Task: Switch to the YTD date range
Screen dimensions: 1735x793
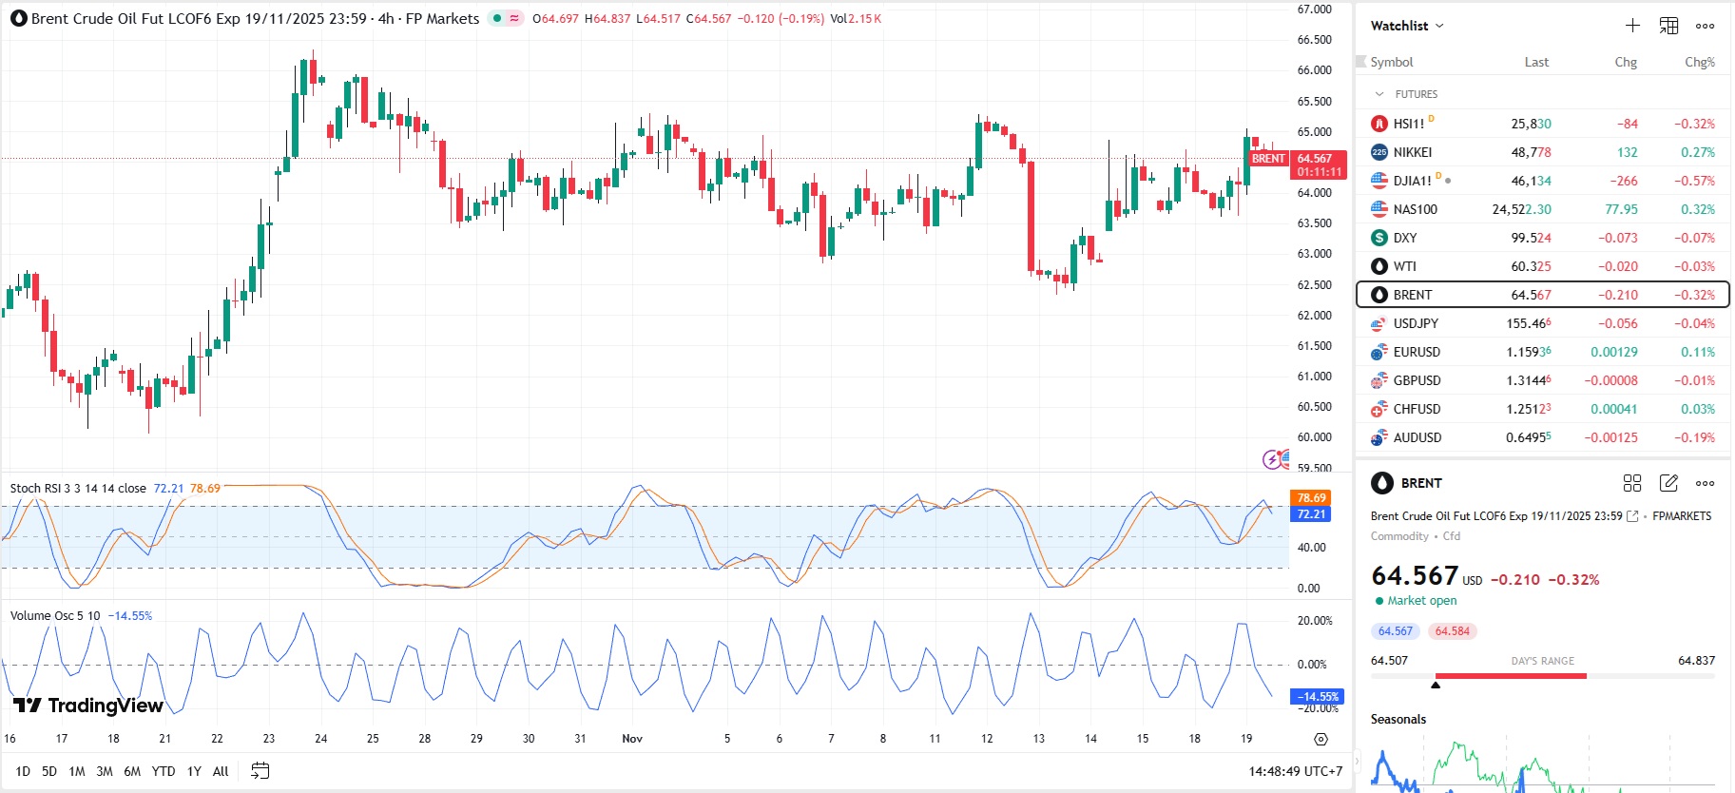Action: [x=164, y=771]
